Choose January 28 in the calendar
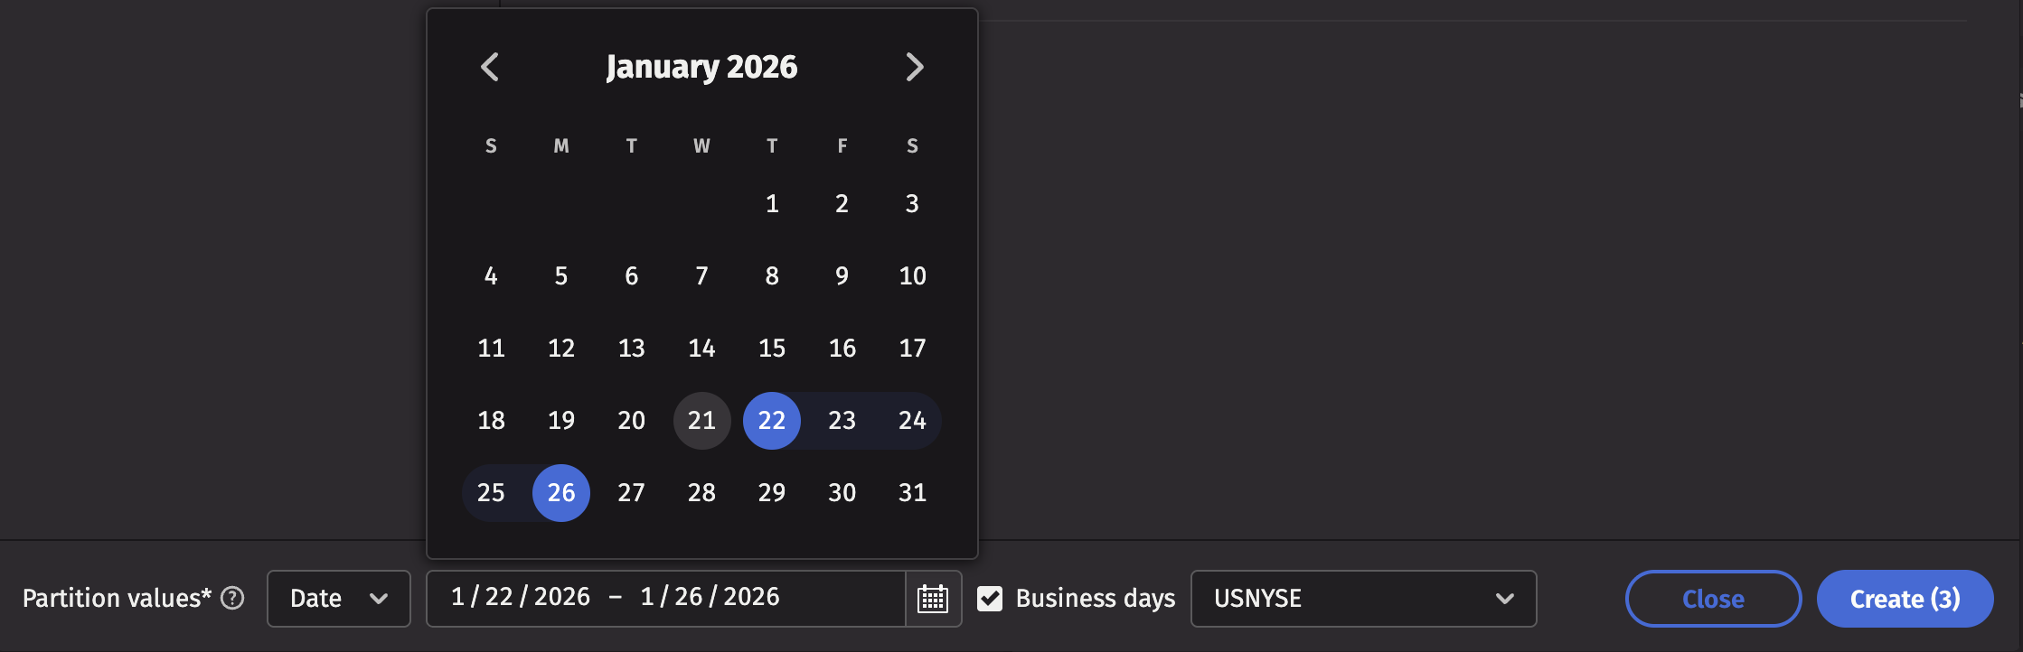Screen dimensions: 2023x652 (x=701, y=493)
